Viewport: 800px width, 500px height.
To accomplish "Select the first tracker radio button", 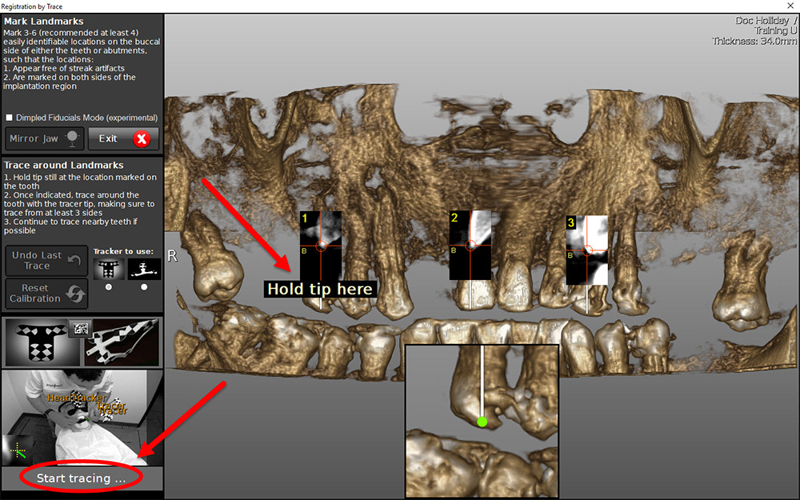I will coord(109,287).
